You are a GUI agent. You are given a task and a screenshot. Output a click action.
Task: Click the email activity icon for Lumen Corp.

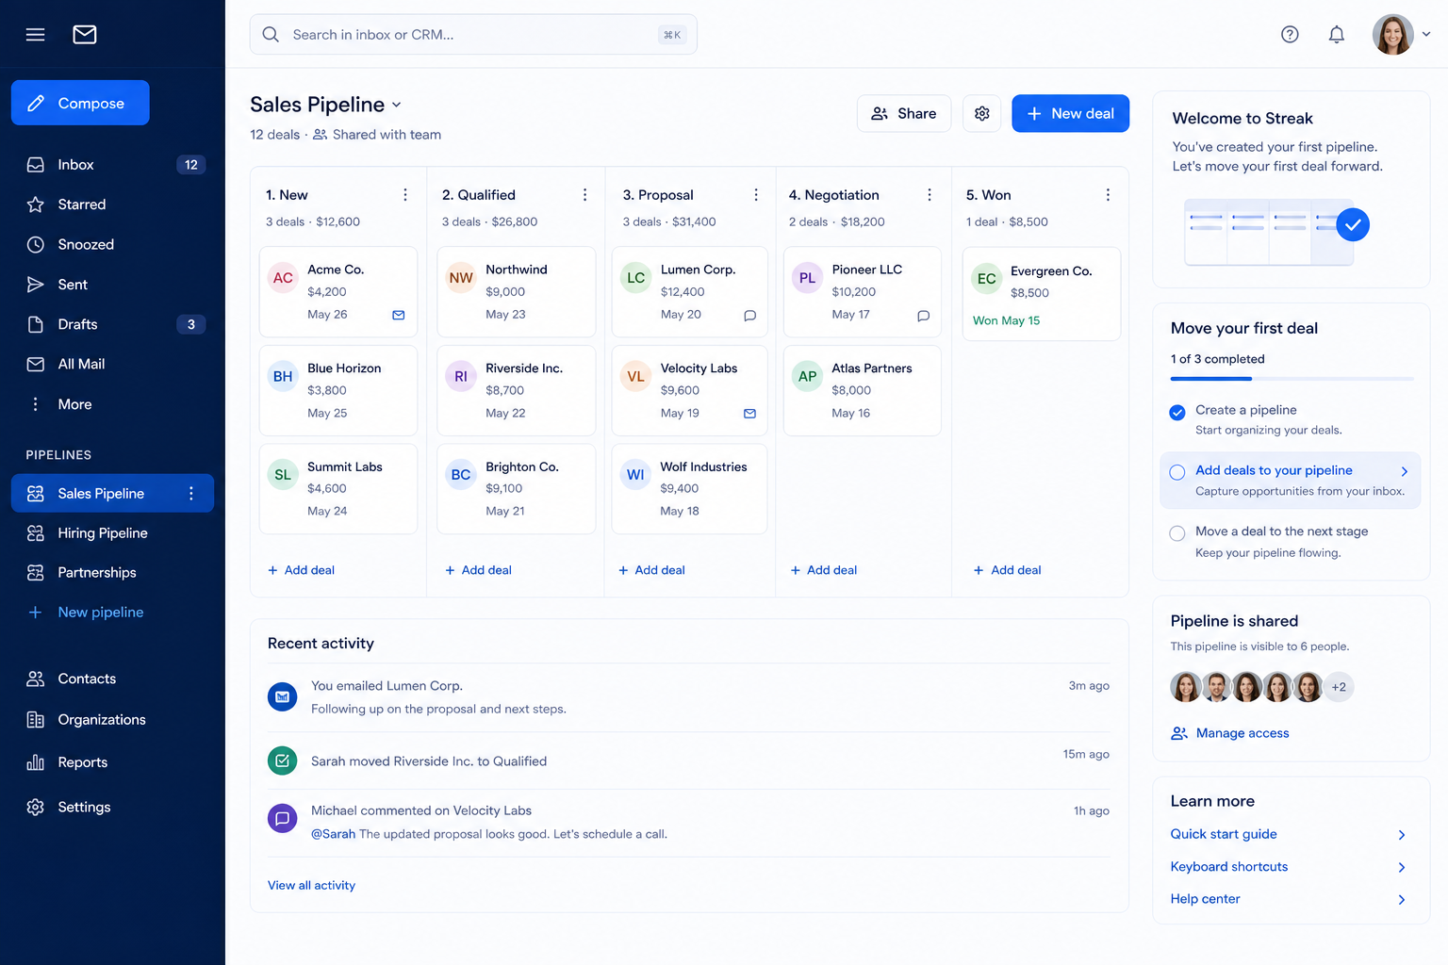(283, 697)
